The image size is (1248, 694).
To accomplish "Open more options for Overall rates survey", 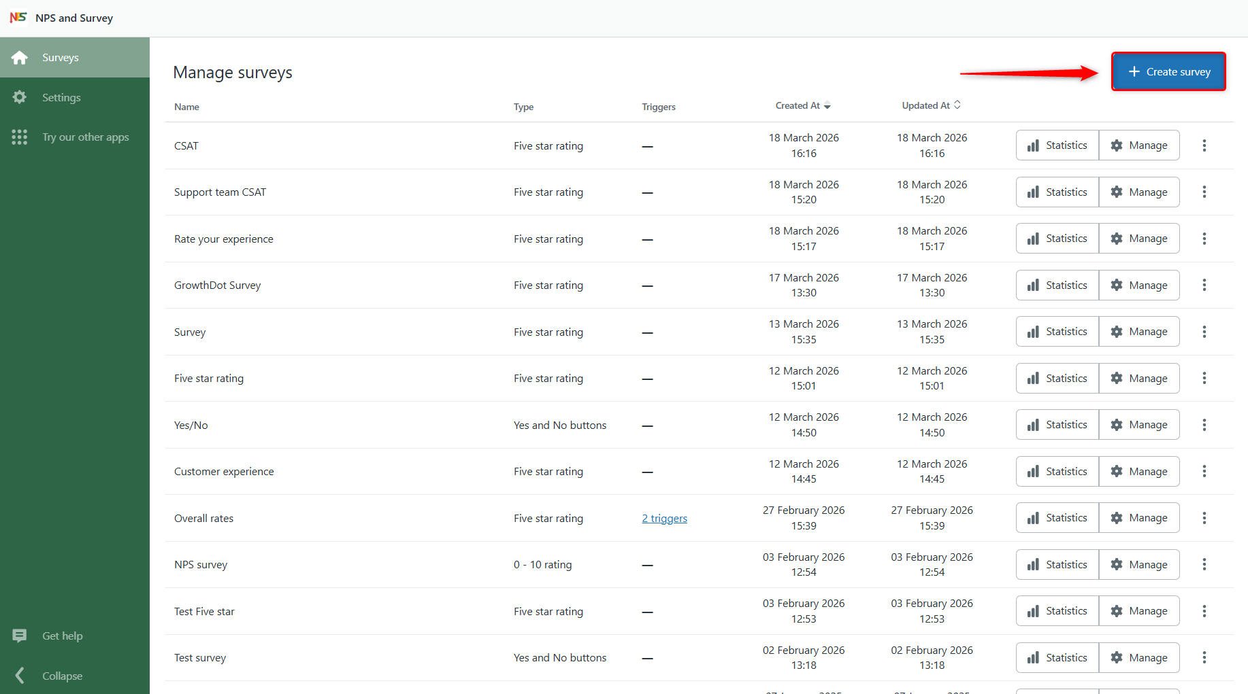I will 1204,518.
